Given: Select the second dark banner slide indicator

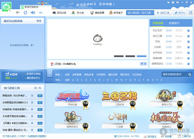Looking at the screenshot, I should pos(130,56).
